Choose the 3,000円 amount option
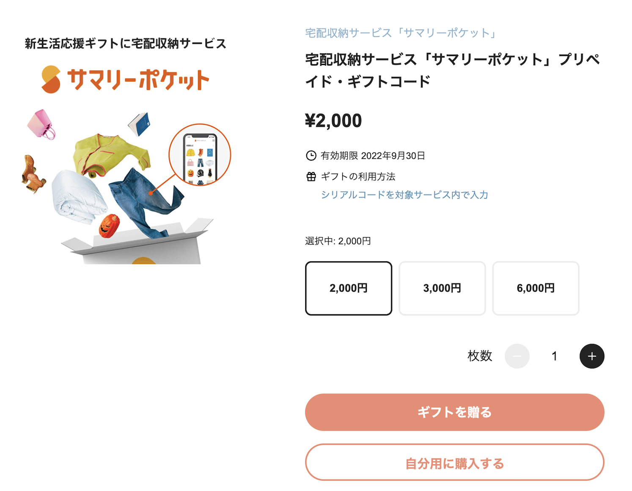 click(442, 288)
